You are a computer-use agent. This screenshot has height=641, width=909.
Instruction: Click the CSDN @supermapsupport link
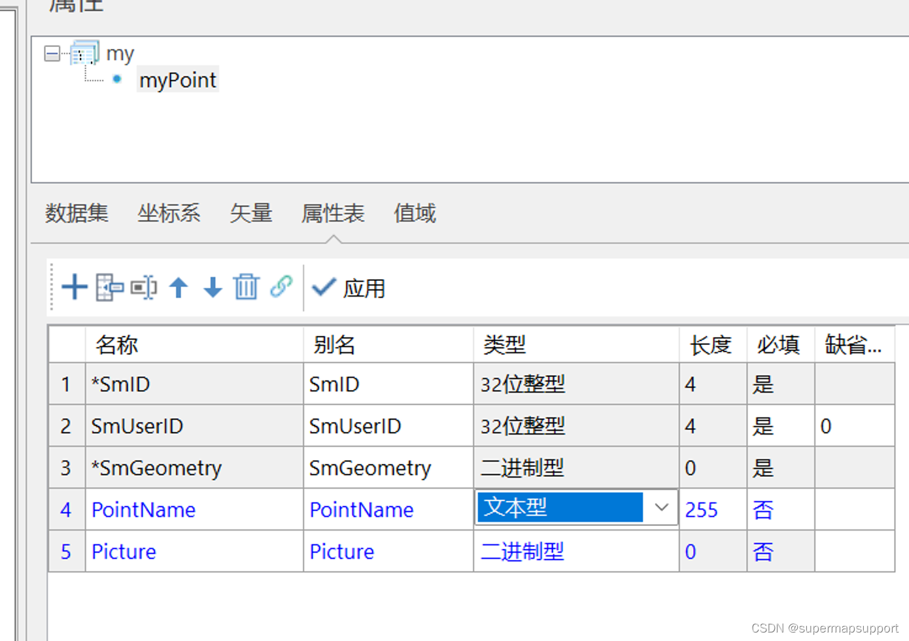[825, 629]
